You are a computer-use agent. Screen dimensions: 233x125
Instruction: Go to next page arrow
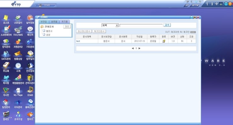point(139,48)
